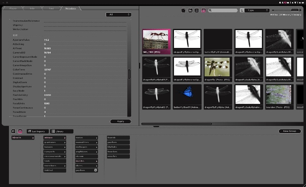Viewport: 306px width, 187px height.
Task: Click the magnifier icon in the search field
Action: tap(210, 10)
